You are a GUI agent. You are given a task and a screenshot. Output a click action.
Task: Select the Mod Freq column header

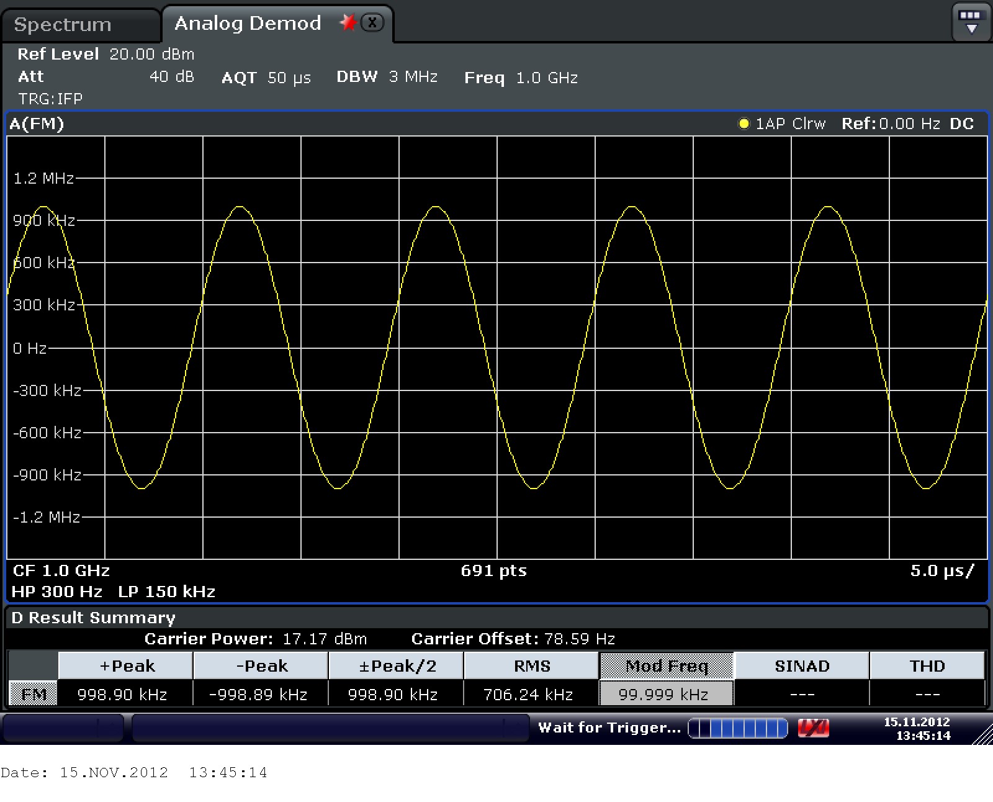(667, 666)
